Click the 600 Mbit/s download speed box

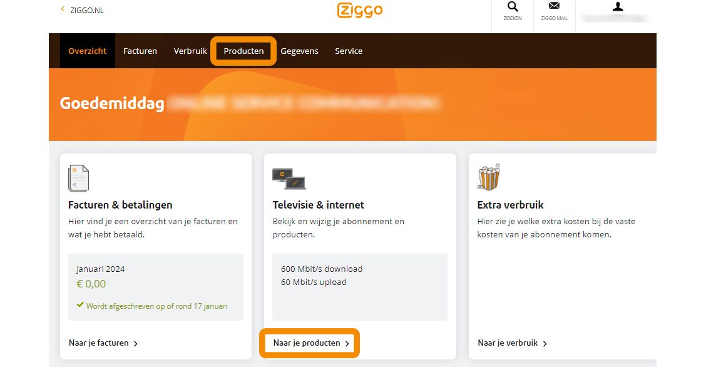coord(360,287)
